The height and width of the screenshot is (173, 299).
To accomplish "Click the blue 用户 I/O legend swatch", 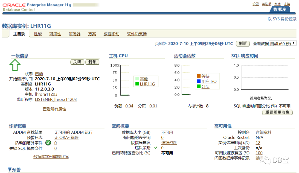I will 199,81.
